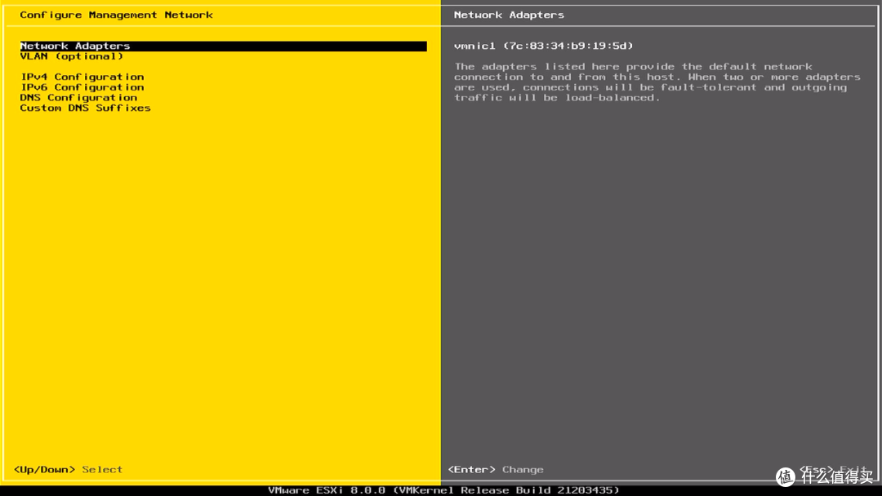Click the adapters description paragraph

coord(653,82)
